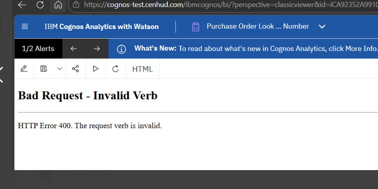The width and height of the screenshot is (378, 189).
Task: Open the browser home page
Action: click(58, 5)
